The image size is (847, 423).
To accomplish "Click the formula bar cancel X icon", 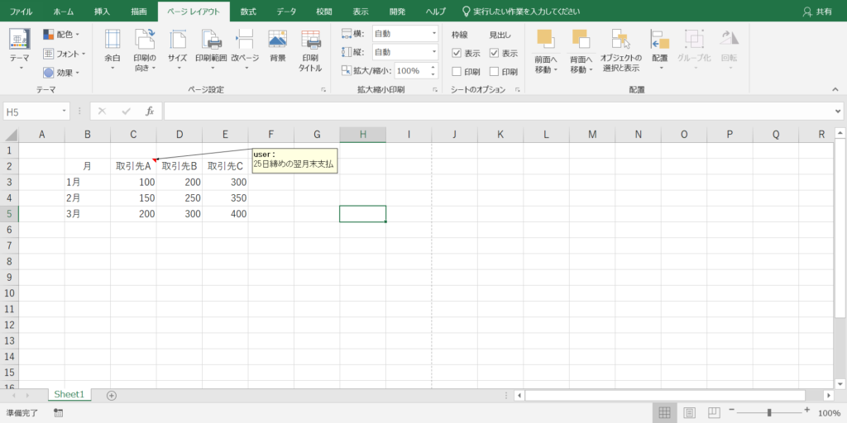I will point(102,112).
